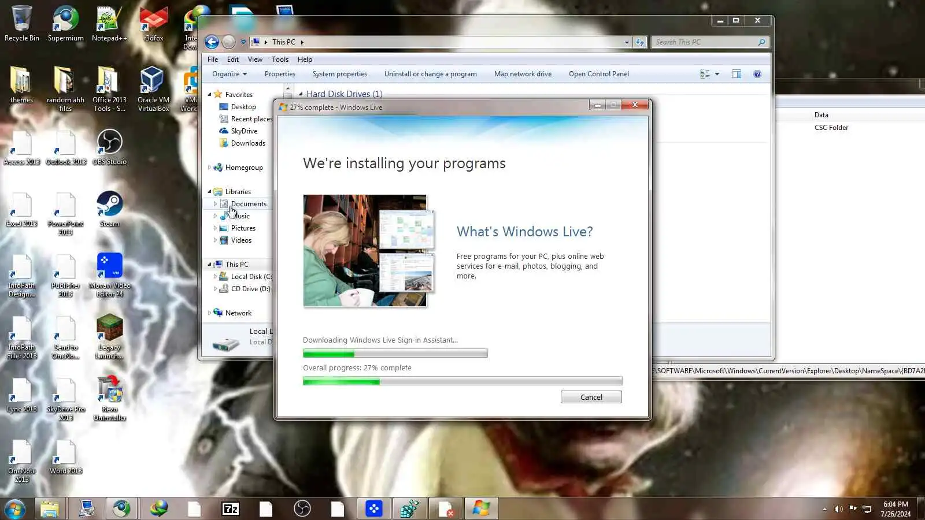
Task: Open the Tools menu
Action: (280, 60)
